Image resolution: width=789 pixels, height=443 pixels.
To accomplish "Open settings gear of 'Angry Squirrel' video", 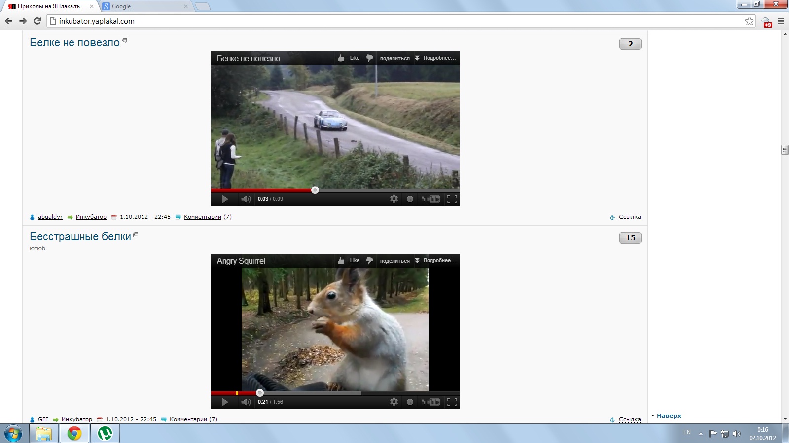I will (394, 402).
